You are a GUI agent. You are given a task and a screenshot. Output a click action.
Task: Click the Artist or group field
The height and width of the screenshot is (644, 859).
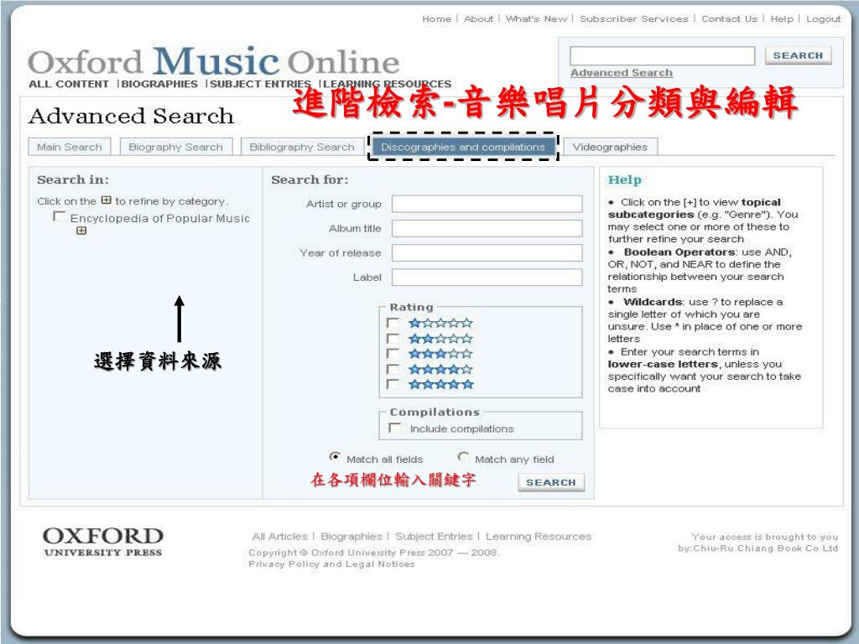tap(487, 204)
